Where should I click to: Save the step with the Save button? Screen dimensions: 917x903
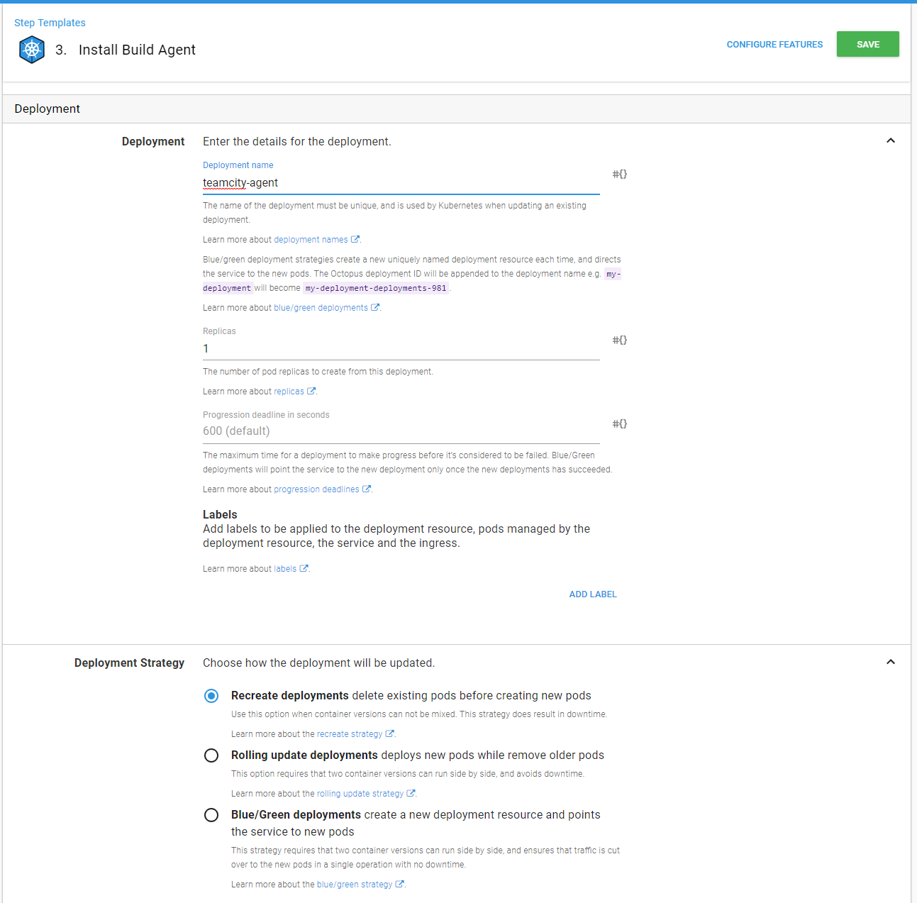[x=867, y=44]
